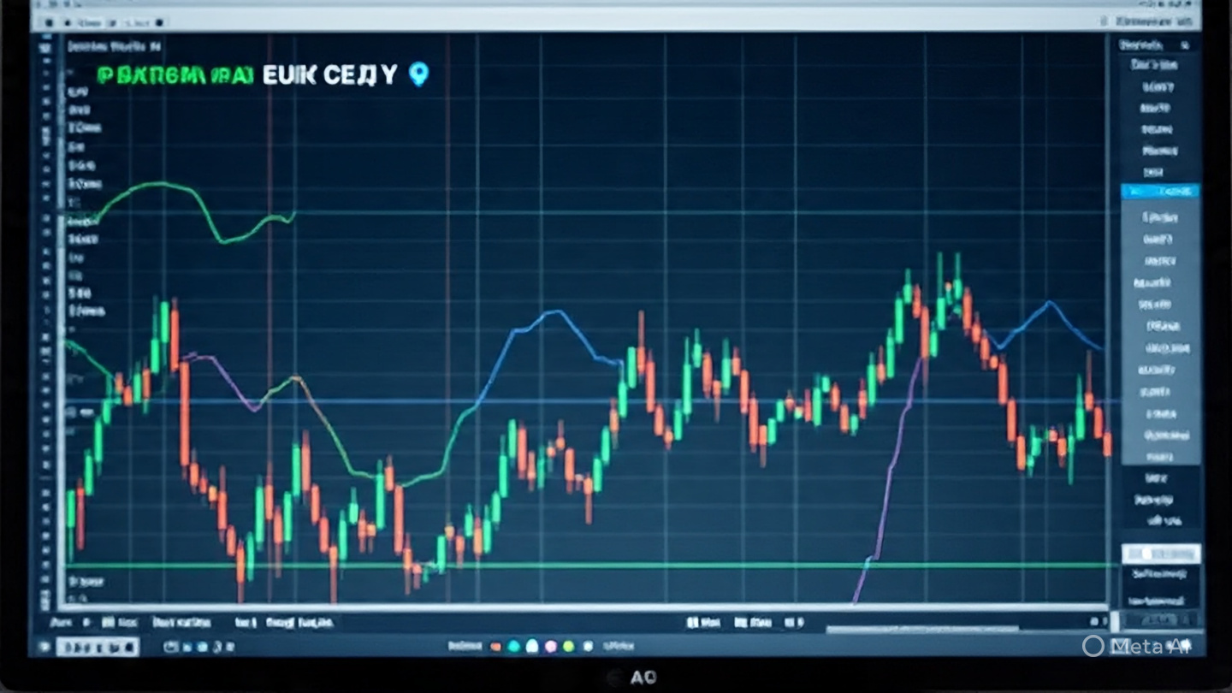The image size is (1232, 693).
Task: Click the blue location pin beside the chart title
Action: (x=418, y=74)
